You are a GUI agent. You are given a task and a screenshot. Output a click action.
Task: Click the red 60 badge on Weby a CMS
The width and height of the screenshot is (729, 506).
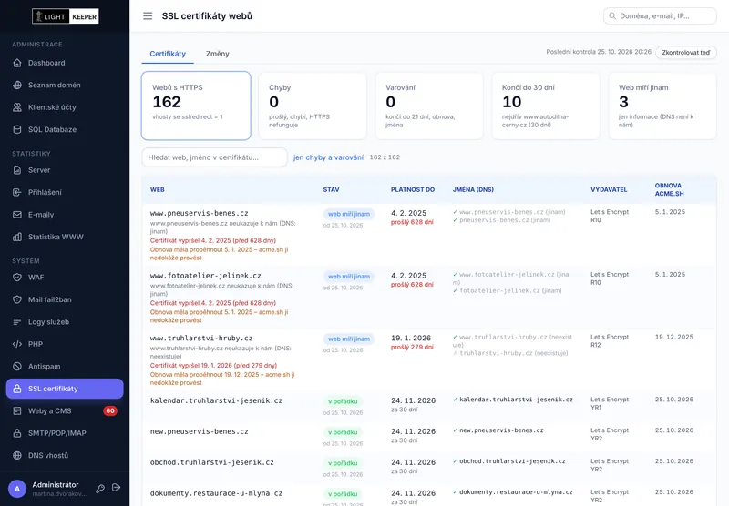tap(110, 410)
